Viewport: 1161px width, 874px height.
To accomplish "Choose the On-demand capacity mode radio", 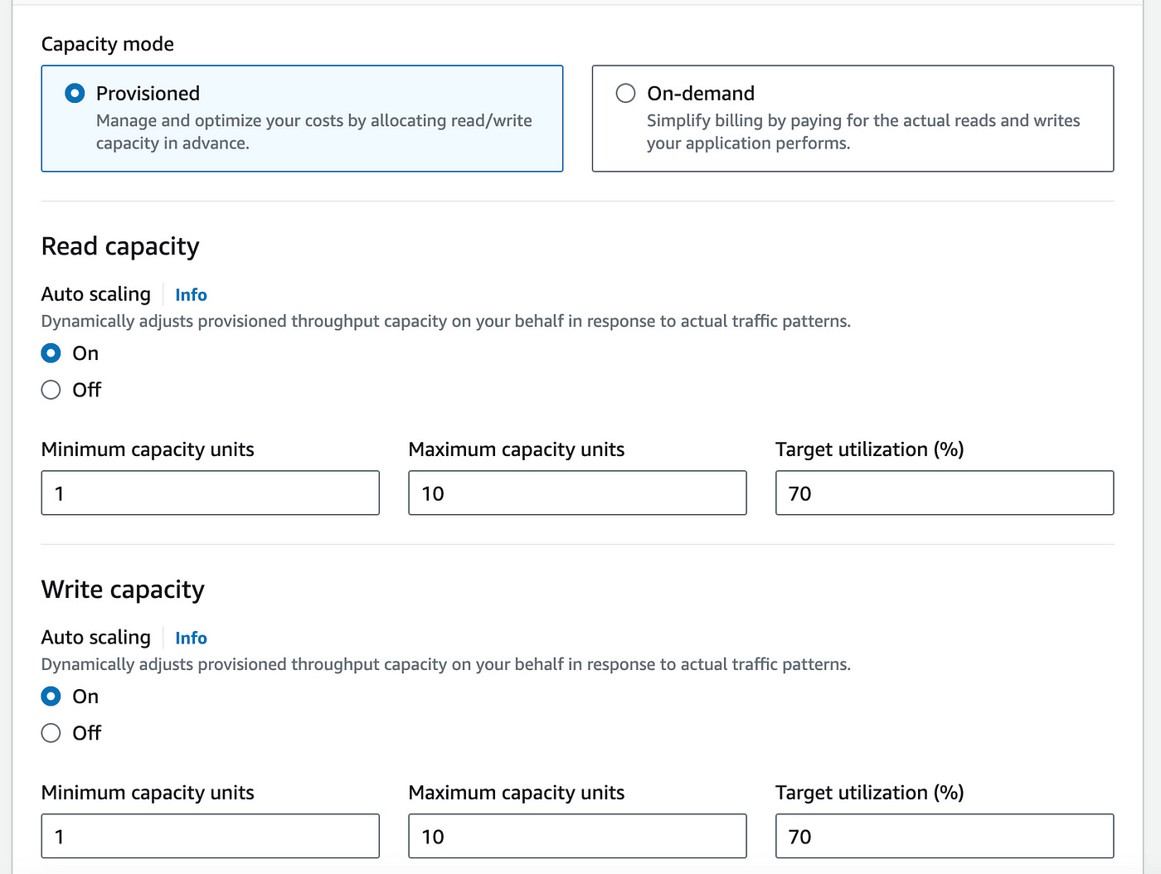I will tap(626, 93).
